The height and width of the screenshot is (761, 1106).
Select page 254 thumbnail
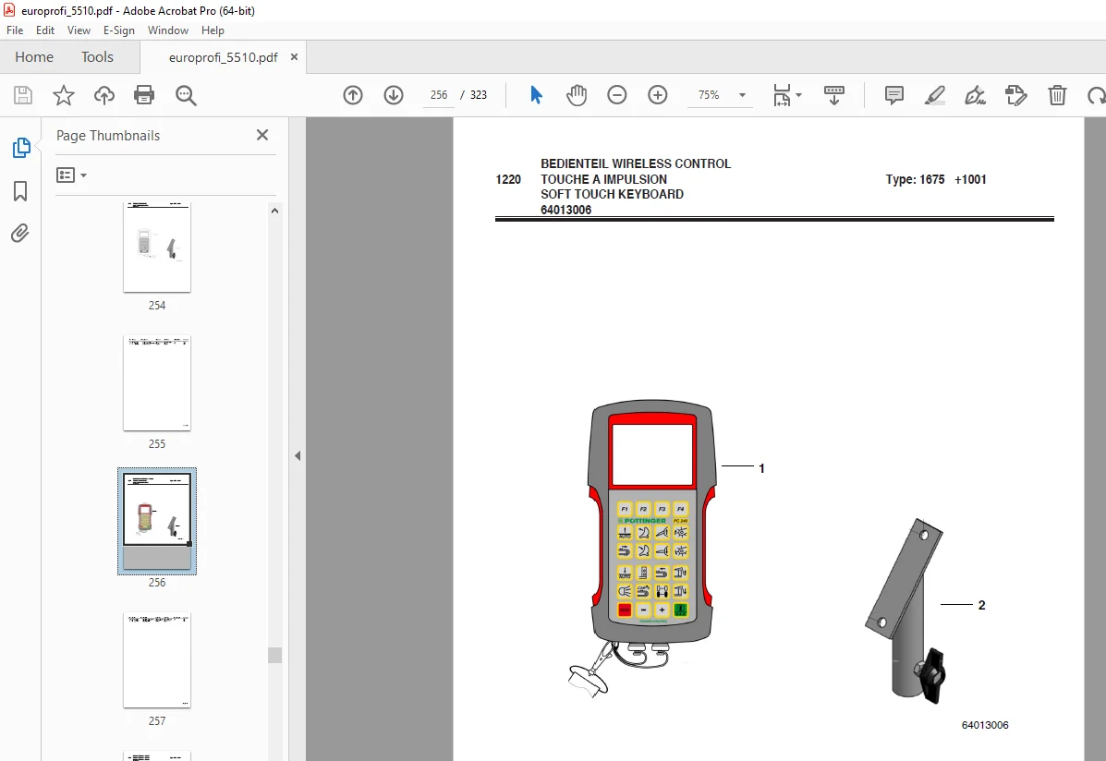pos(156,248)
